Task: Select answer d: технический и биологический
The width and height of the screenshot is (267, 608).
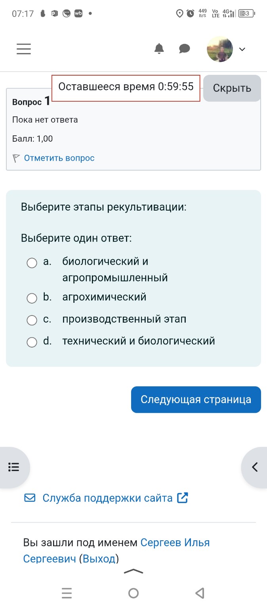Action: click(32, 342)
